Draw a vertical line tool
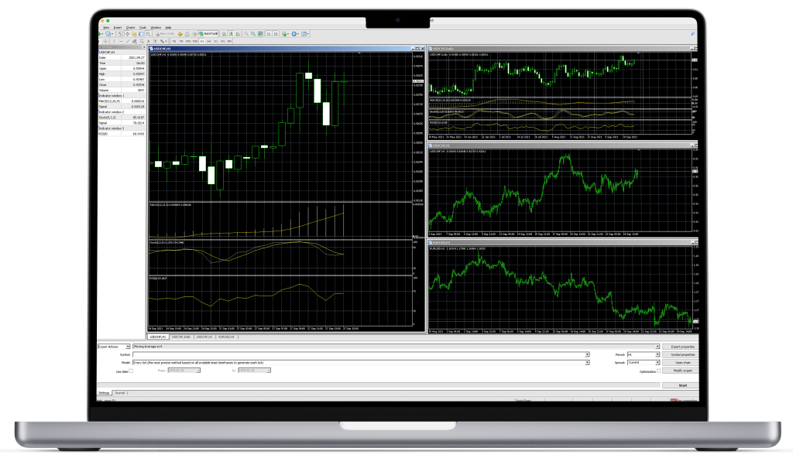This screenshot has width=793, height=458. pos(115,42)
